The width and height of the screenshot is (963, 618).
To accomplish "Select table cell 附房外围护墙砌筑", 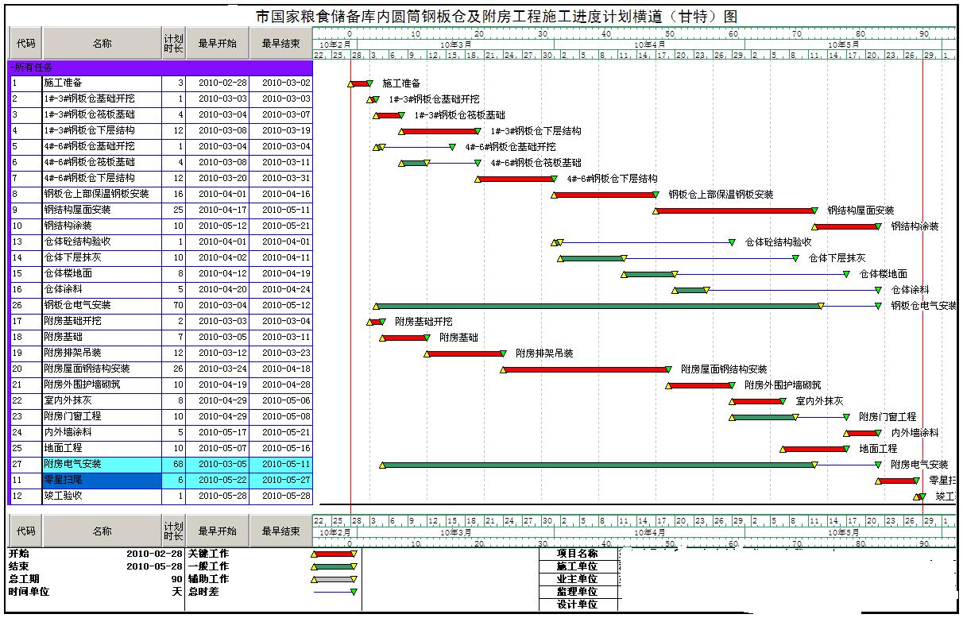I will [102, 384].
